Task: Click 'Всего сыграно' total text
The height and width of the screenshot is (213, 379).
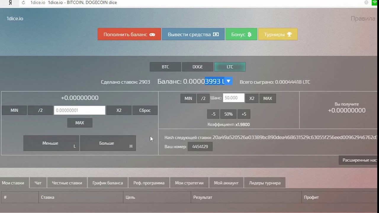Action: click(x=275, y=82)
